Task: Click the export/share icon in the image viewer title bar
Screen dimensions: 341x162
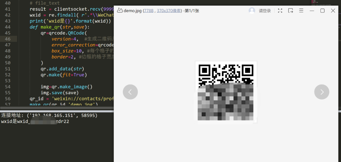Action: click(x=290, y=11)
